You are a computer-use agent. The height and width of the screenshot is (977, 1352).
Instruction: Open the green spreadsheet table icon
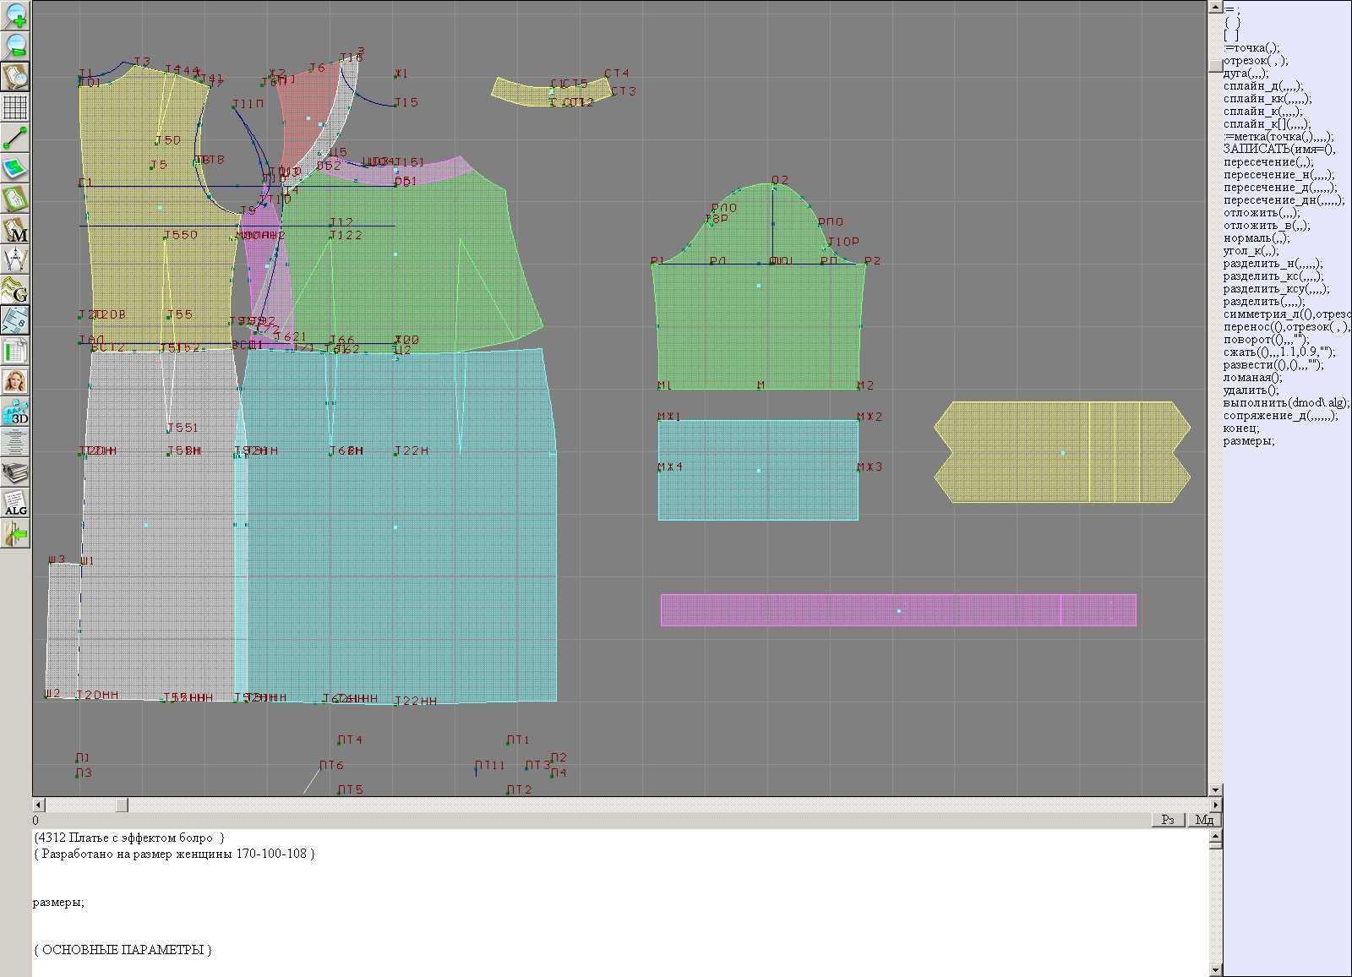tap(15, 351)
